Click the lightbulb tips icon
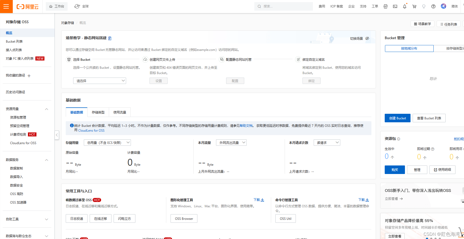This screenshot has height=239, width=464. (x=424, y=6)
